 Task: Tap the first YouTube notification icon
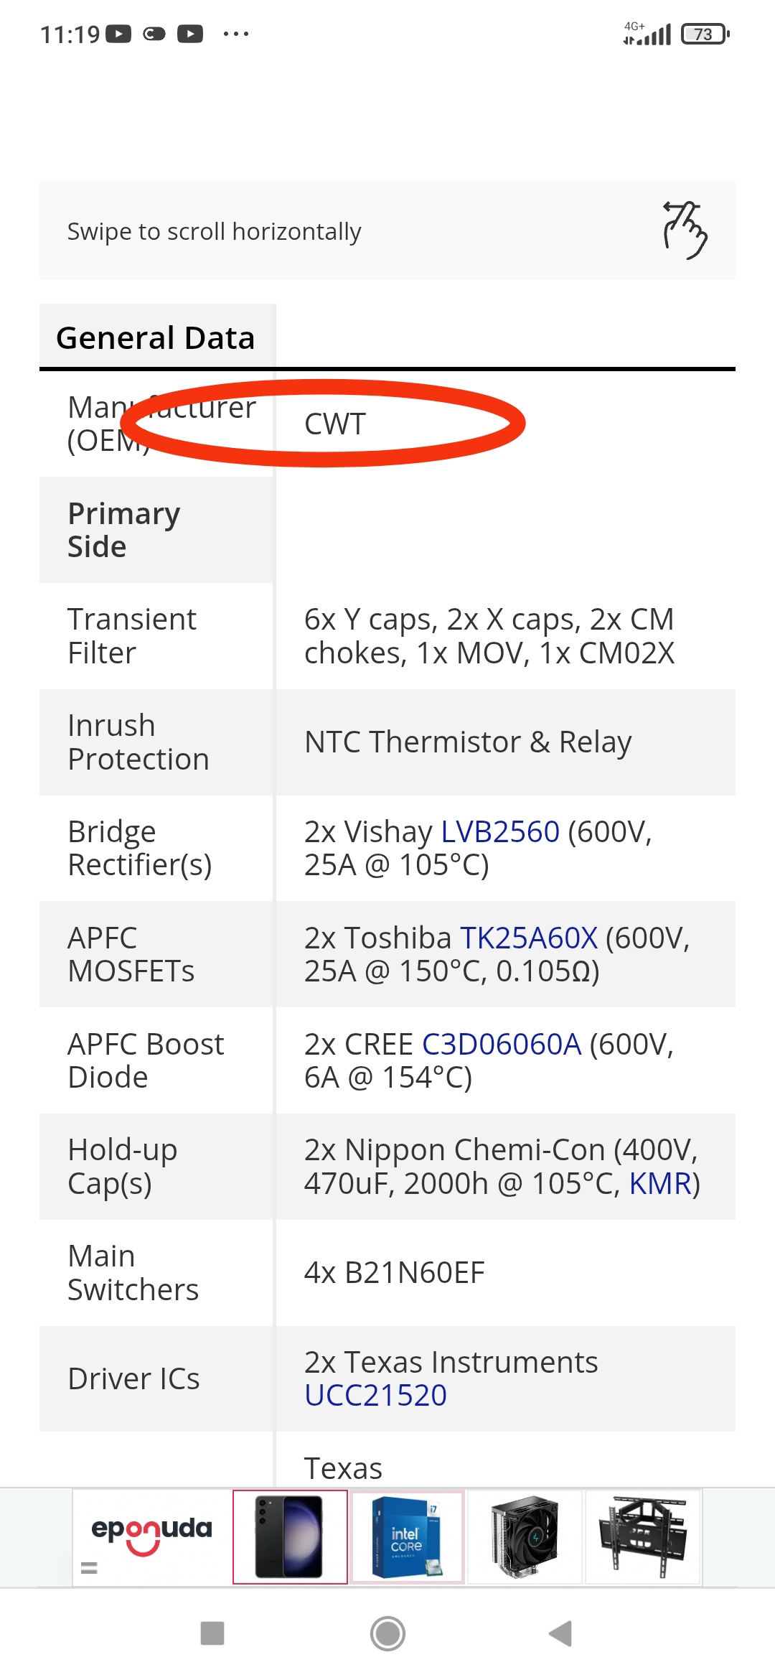(118, 34)
